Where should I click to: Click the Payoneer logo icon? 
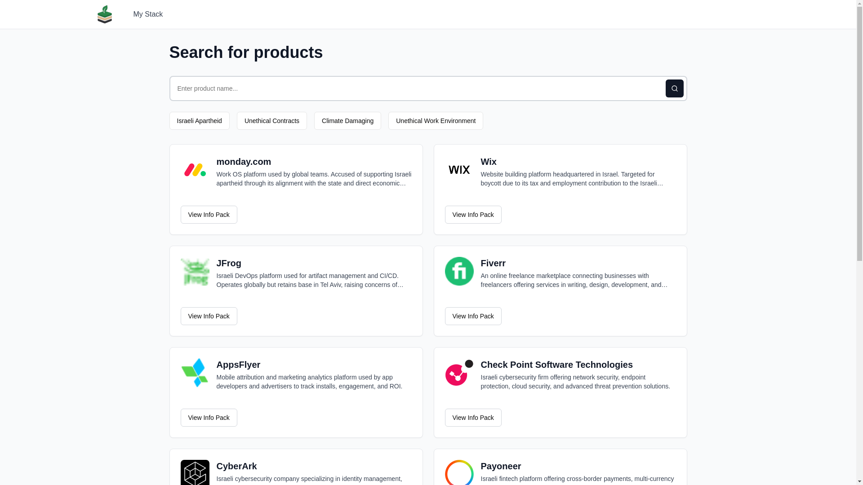[x=459, y=472]
